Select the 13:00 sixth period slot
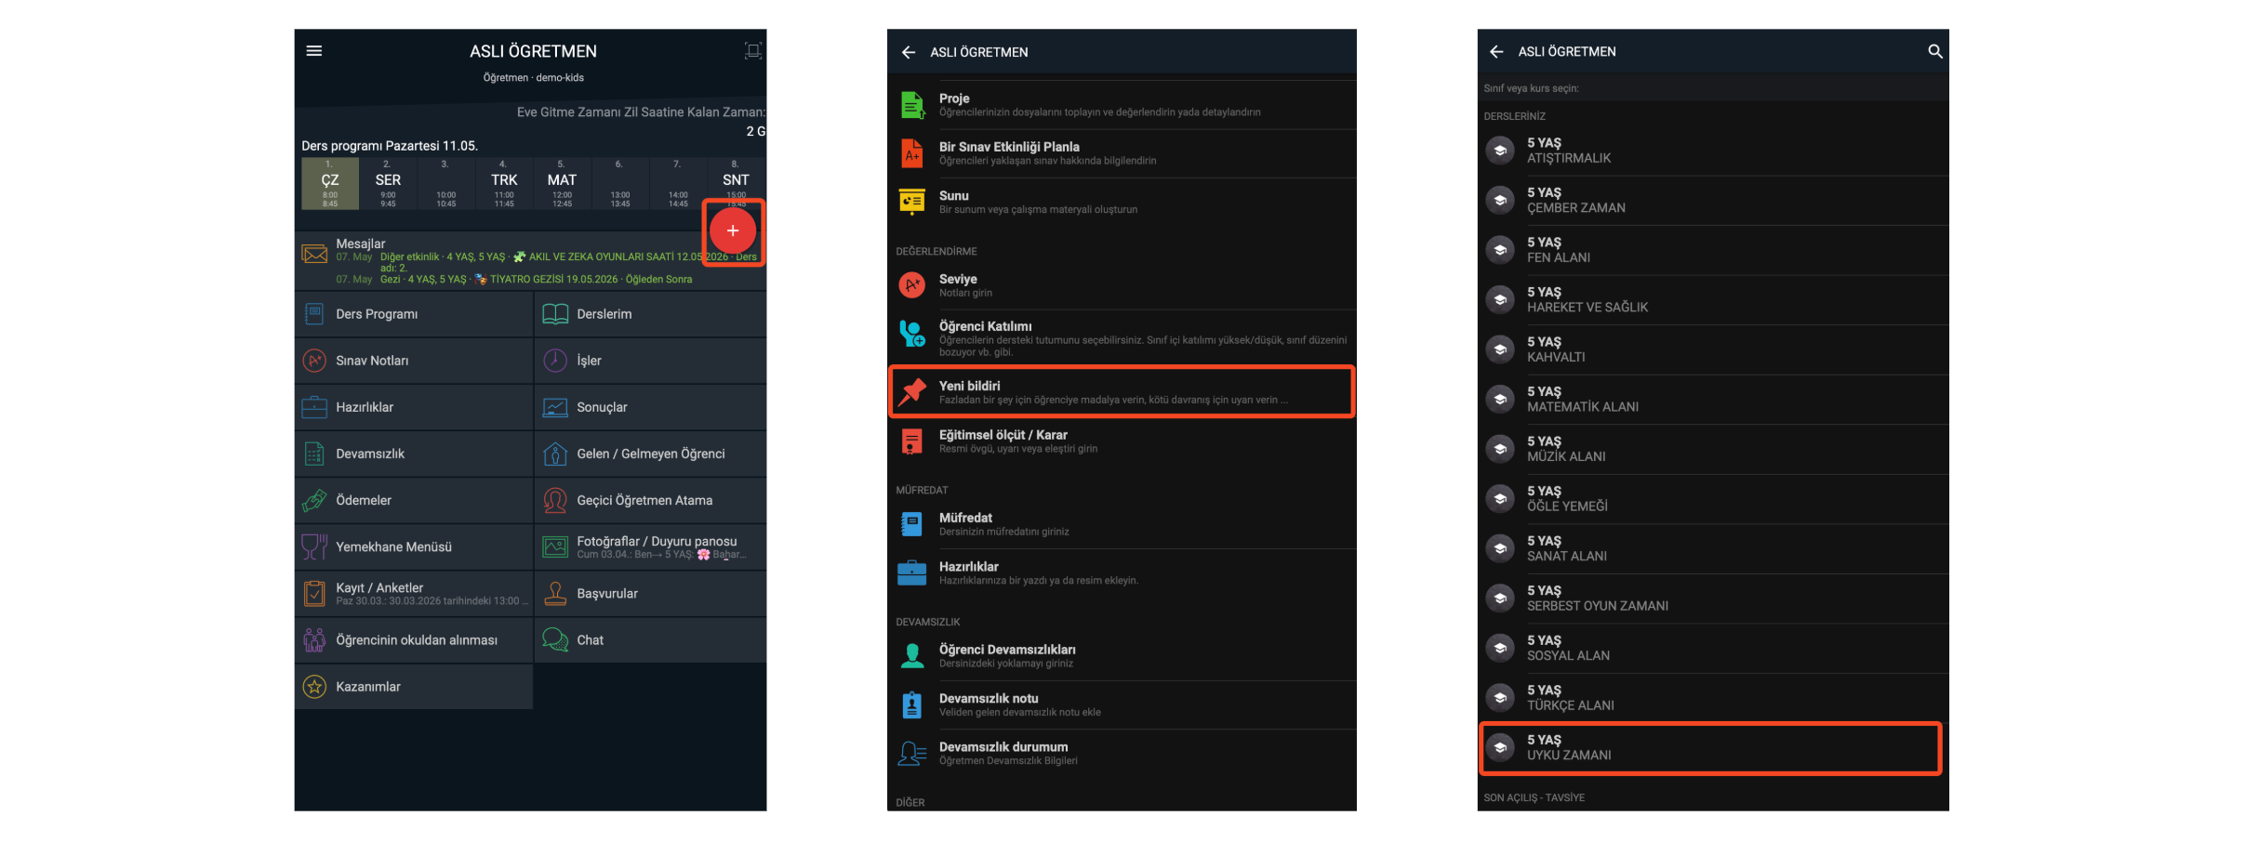The image size is (2245, 842). point(620,183)
